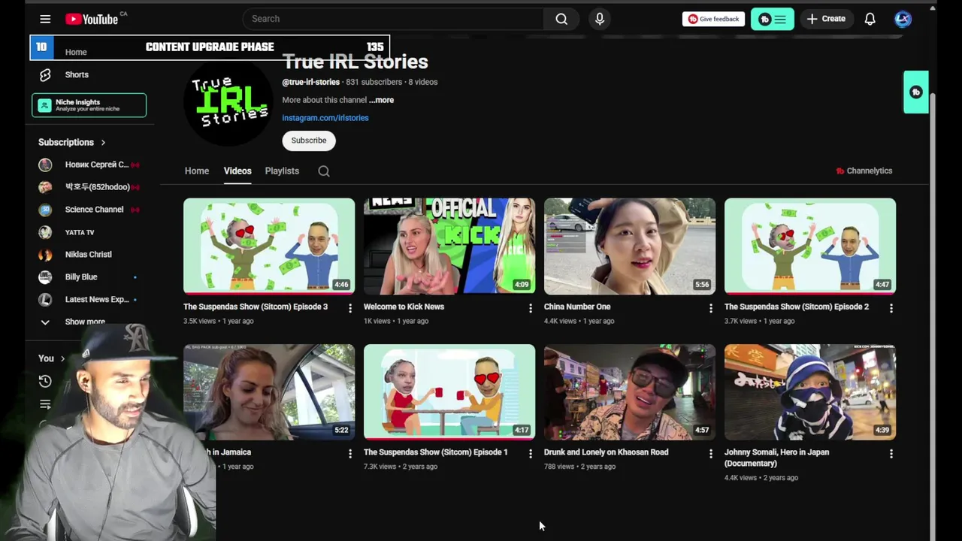Subscribe to True IRL Stories
The image size is (962, 541).
point(309,141)
